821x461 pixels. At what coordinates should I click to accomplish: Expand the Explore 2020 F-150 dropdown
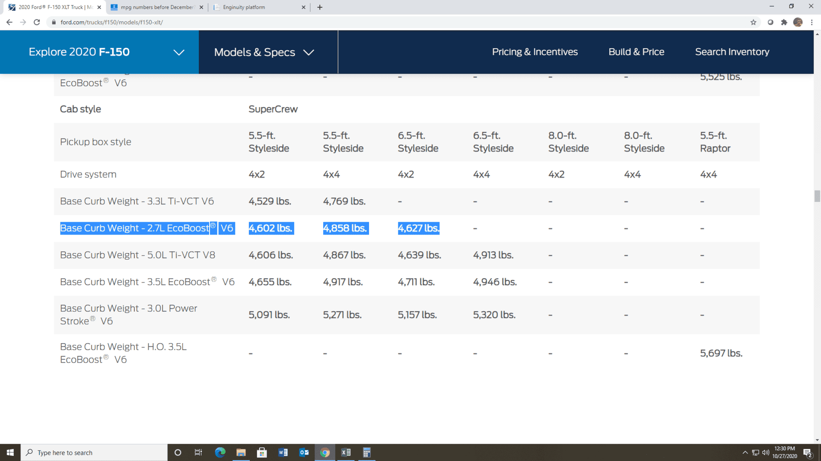99,52
